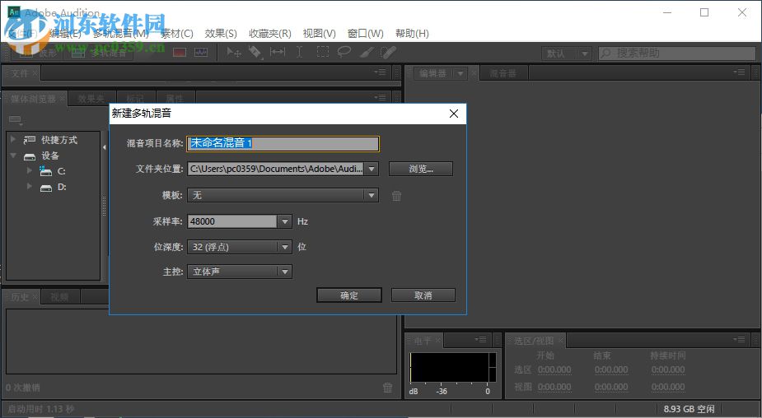The image size is (762, 418).
Task: Open the Media Browser panel options menu icon
Action: point(380,98)
